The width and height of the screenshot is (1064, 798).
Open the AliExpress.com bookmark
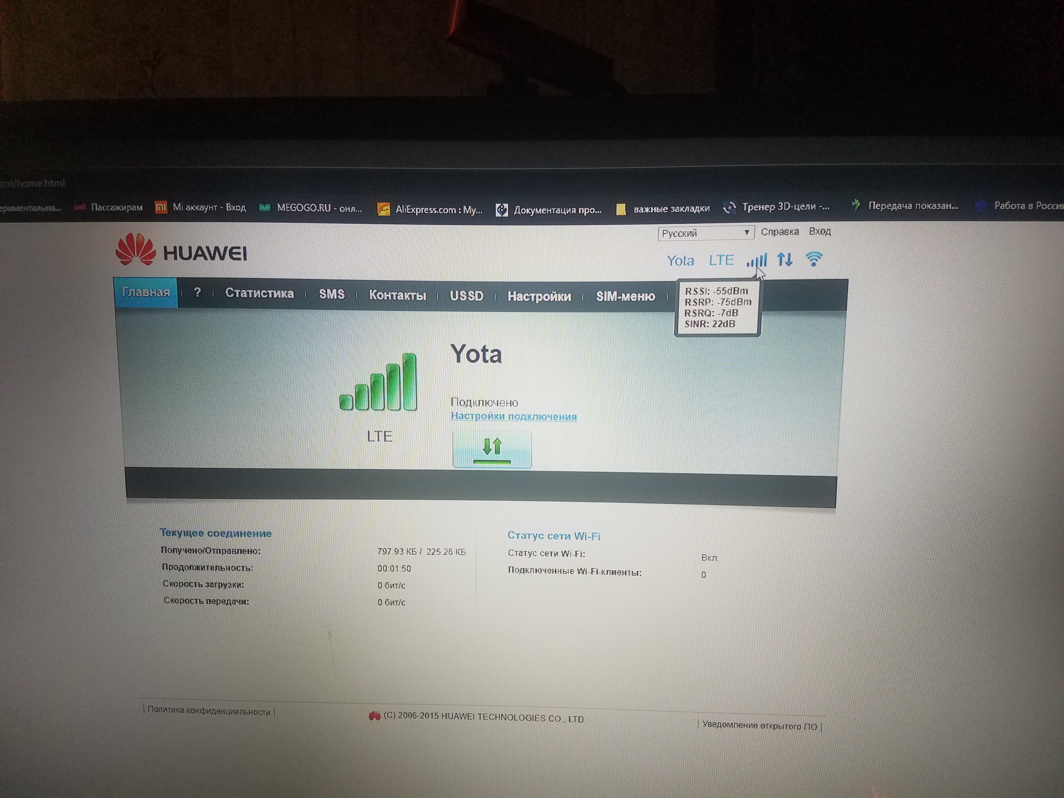[430, 209]
